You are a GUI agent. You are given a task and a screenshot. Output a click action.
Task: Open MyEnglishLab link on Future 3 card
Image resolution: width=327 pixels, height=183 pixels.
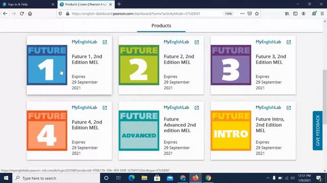[268, 42]
